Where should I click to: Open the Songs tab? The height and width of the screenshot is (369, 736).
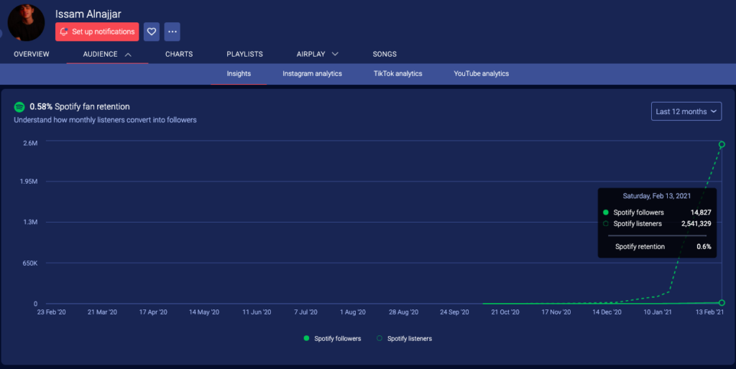point(385,55)
